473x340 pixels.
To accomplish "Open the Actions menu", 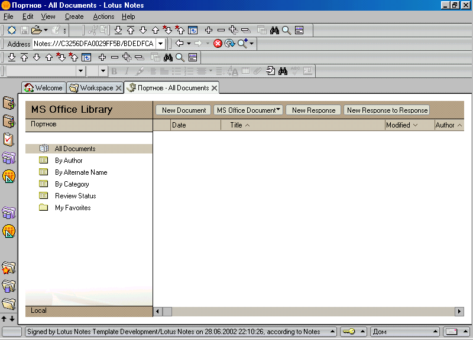I will pos(103,17).
